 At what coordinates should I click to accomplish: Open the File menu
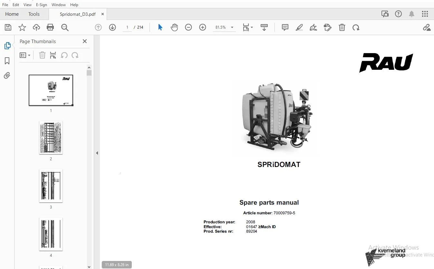pyautogui.click(x=5, y=5)
